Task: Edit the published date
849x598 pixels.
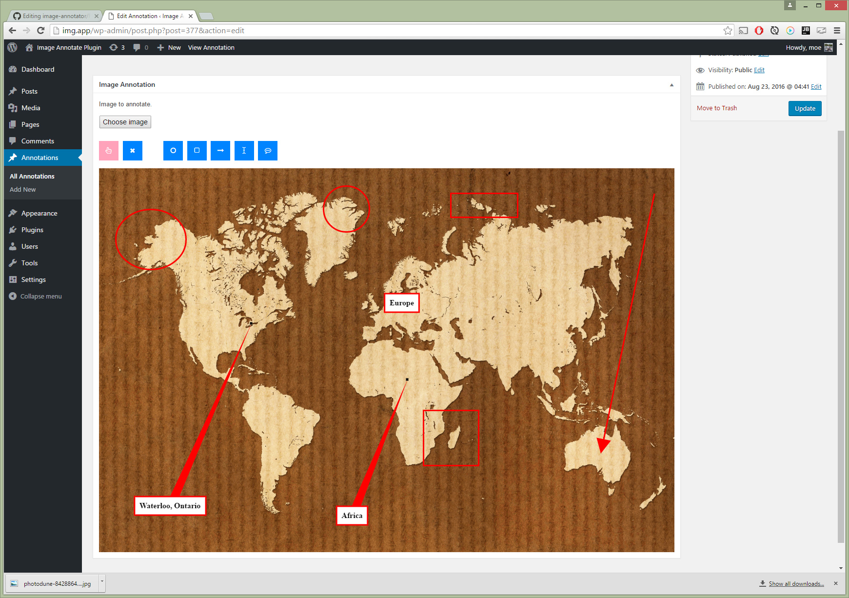Action: point(816,87)
